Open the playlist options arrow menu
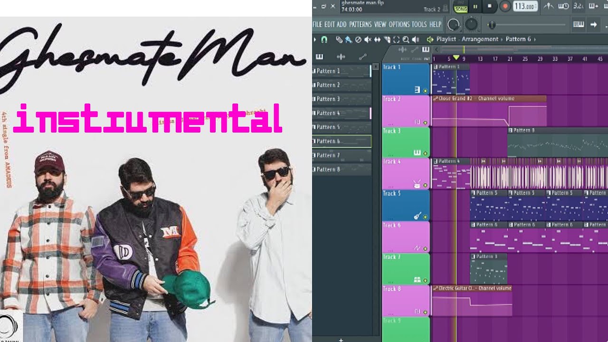608x342 pixels. click(x=314, y=39)
